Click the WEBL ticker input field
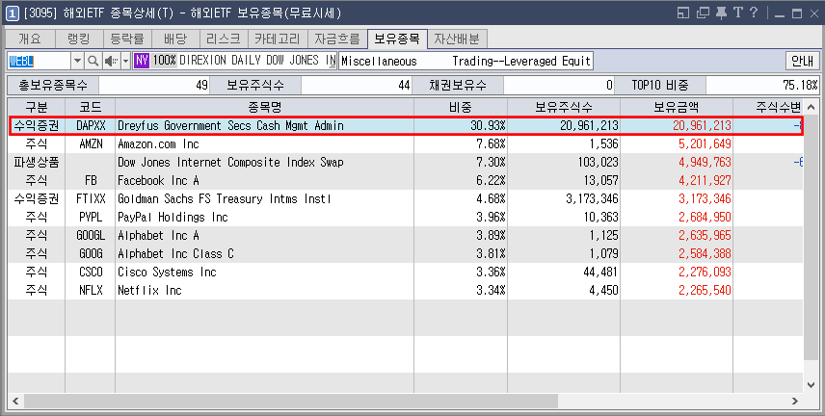The width and height of the screenshot is (825, 416). tap(39, 61)
